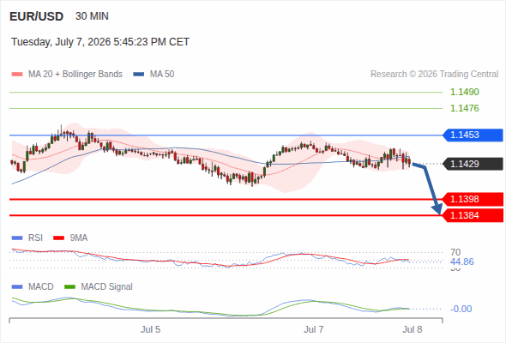Click the MACD -0.00 value label
This screenshot has width=506, height=343.
pyautogui.click(x=461, y=309)
